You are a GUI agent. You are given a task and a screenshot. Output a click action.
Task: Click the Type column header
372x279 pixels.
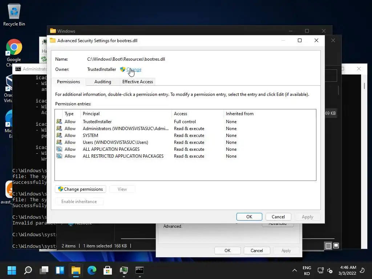pos(71,114)
